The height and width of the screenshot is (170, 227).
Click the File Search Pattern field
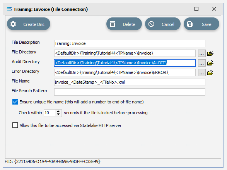[130, 92]
